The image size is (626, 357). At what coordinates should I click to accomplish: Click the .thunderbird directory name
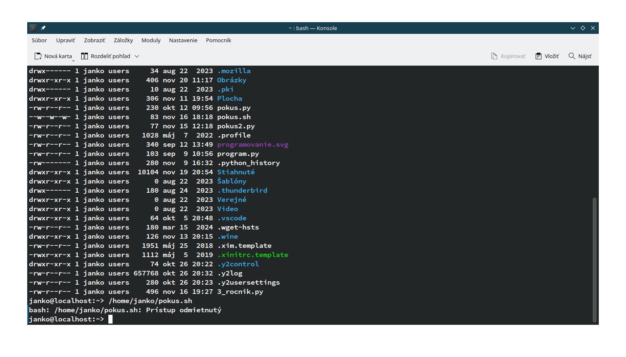point(242,191)
